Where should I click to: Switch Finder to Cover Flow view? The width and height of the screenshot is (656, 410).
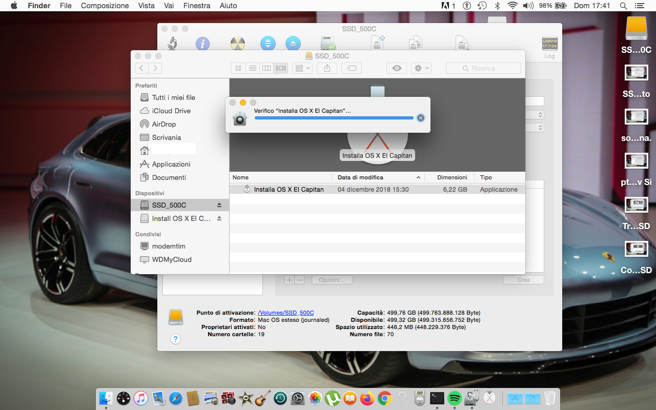coord(281,68)
